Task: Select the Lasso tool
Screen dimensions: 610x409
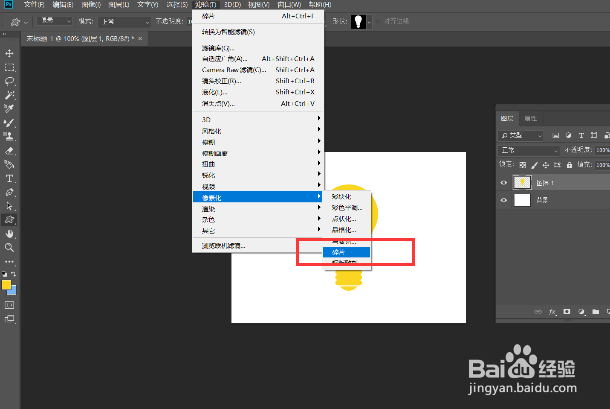Action: (x=9, y=81)
